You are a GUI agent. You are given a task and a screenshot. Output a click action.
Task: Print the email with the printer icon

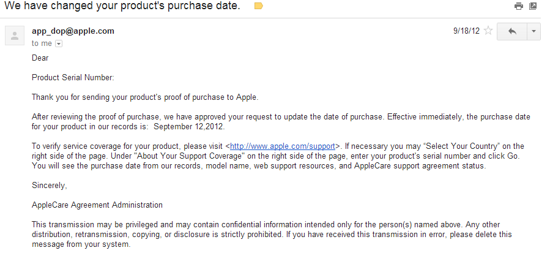point(519,7)
